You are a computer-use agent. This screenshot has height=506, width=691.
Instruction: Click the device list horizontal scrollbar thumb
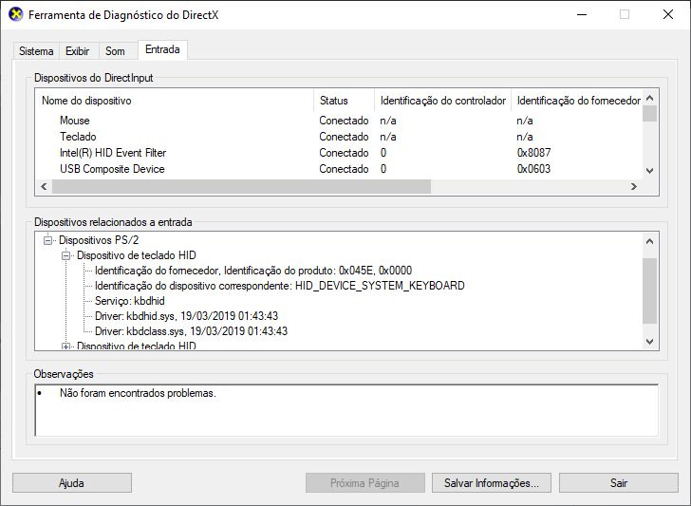241,186
